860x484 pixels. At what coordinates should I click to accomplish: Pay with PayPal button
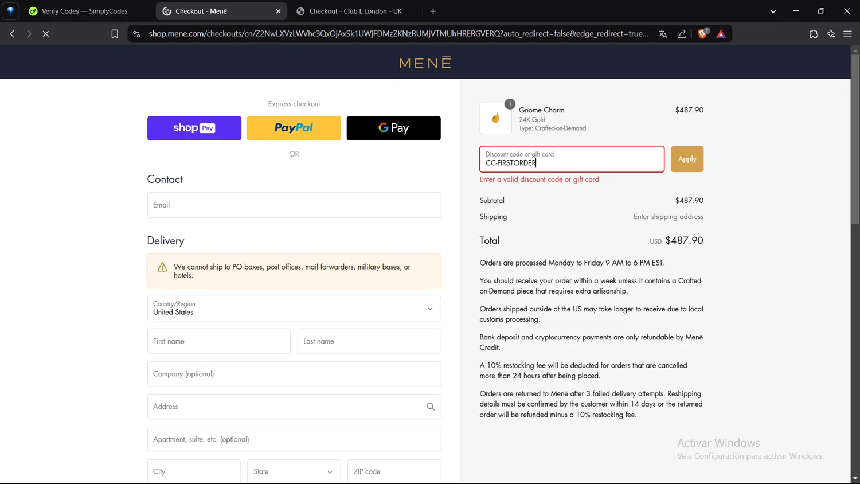point(294,128)
